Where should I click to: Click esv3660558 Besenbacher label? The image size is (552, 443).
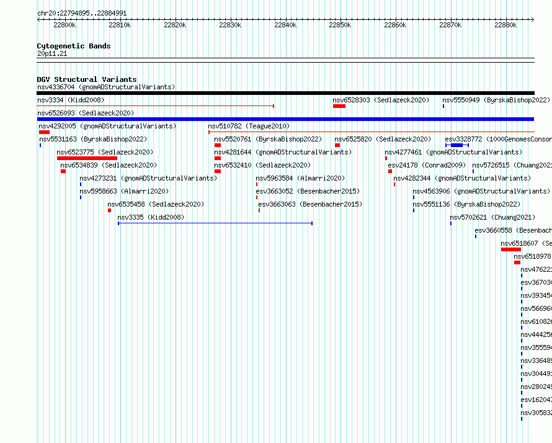[x=514, y=230]
